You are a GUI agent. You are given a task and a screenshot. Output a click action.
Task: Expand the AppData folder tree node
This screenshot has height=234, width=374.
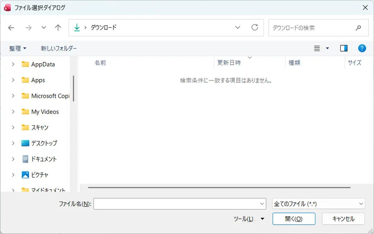pyautogui.click(x=13, y=64)
